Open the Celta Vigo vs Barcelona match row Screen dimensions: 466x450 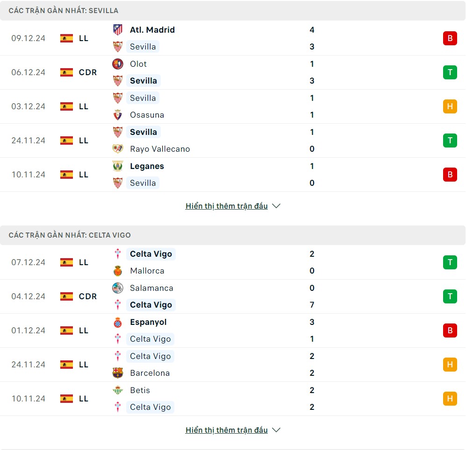(233, 365)
